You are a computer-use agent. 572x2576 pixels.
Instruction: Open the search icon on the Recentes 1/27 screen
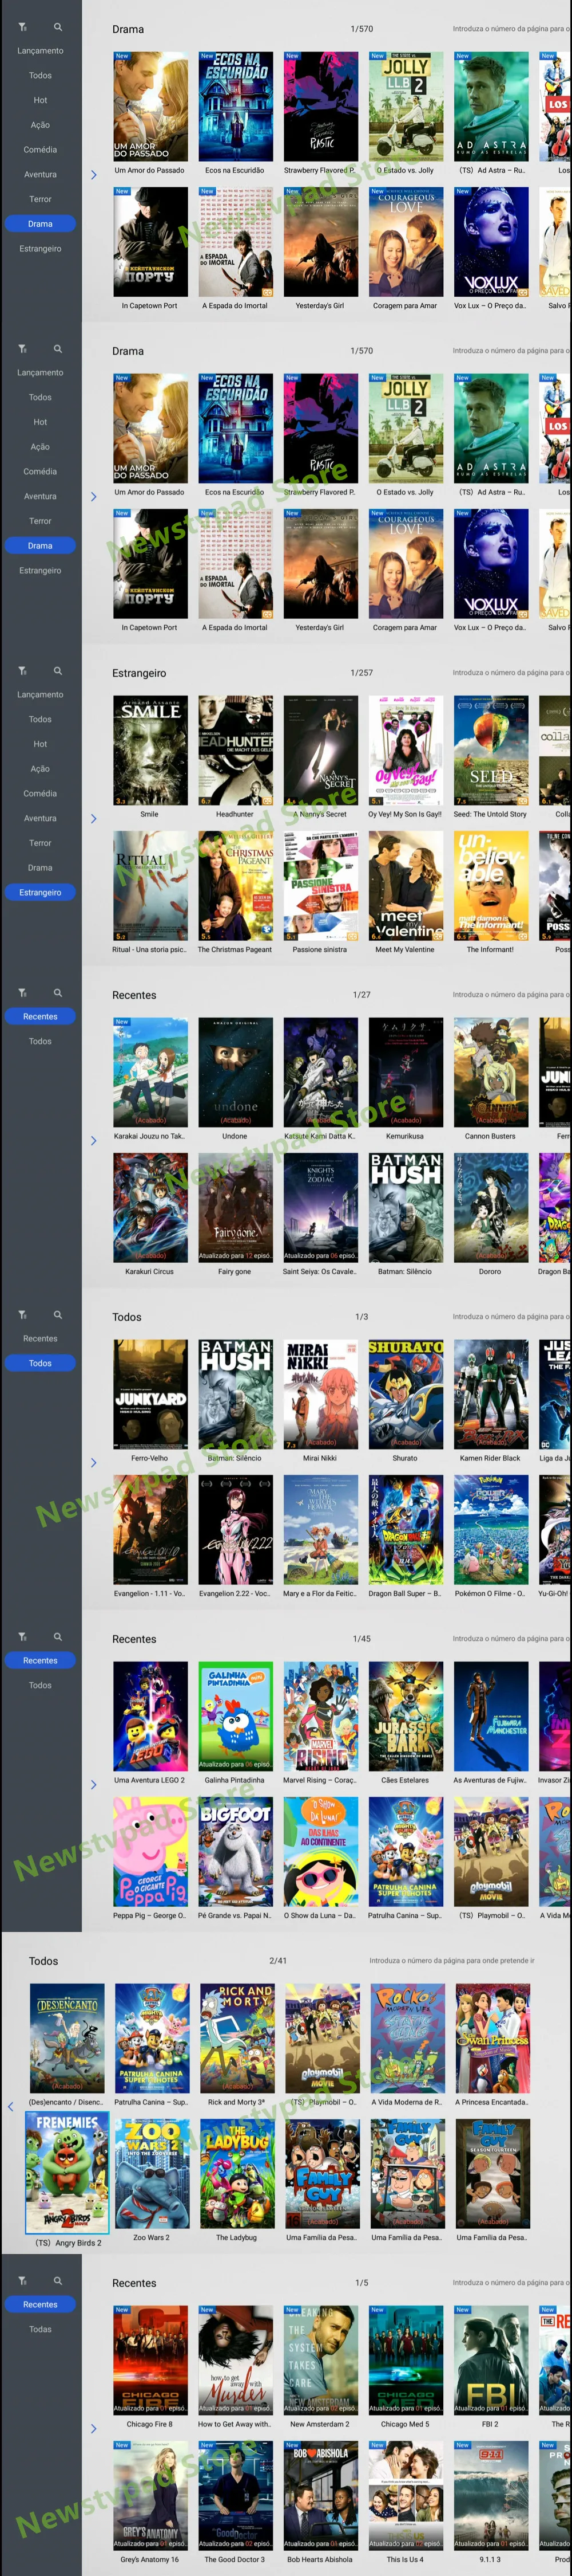[x=58, y=993]
